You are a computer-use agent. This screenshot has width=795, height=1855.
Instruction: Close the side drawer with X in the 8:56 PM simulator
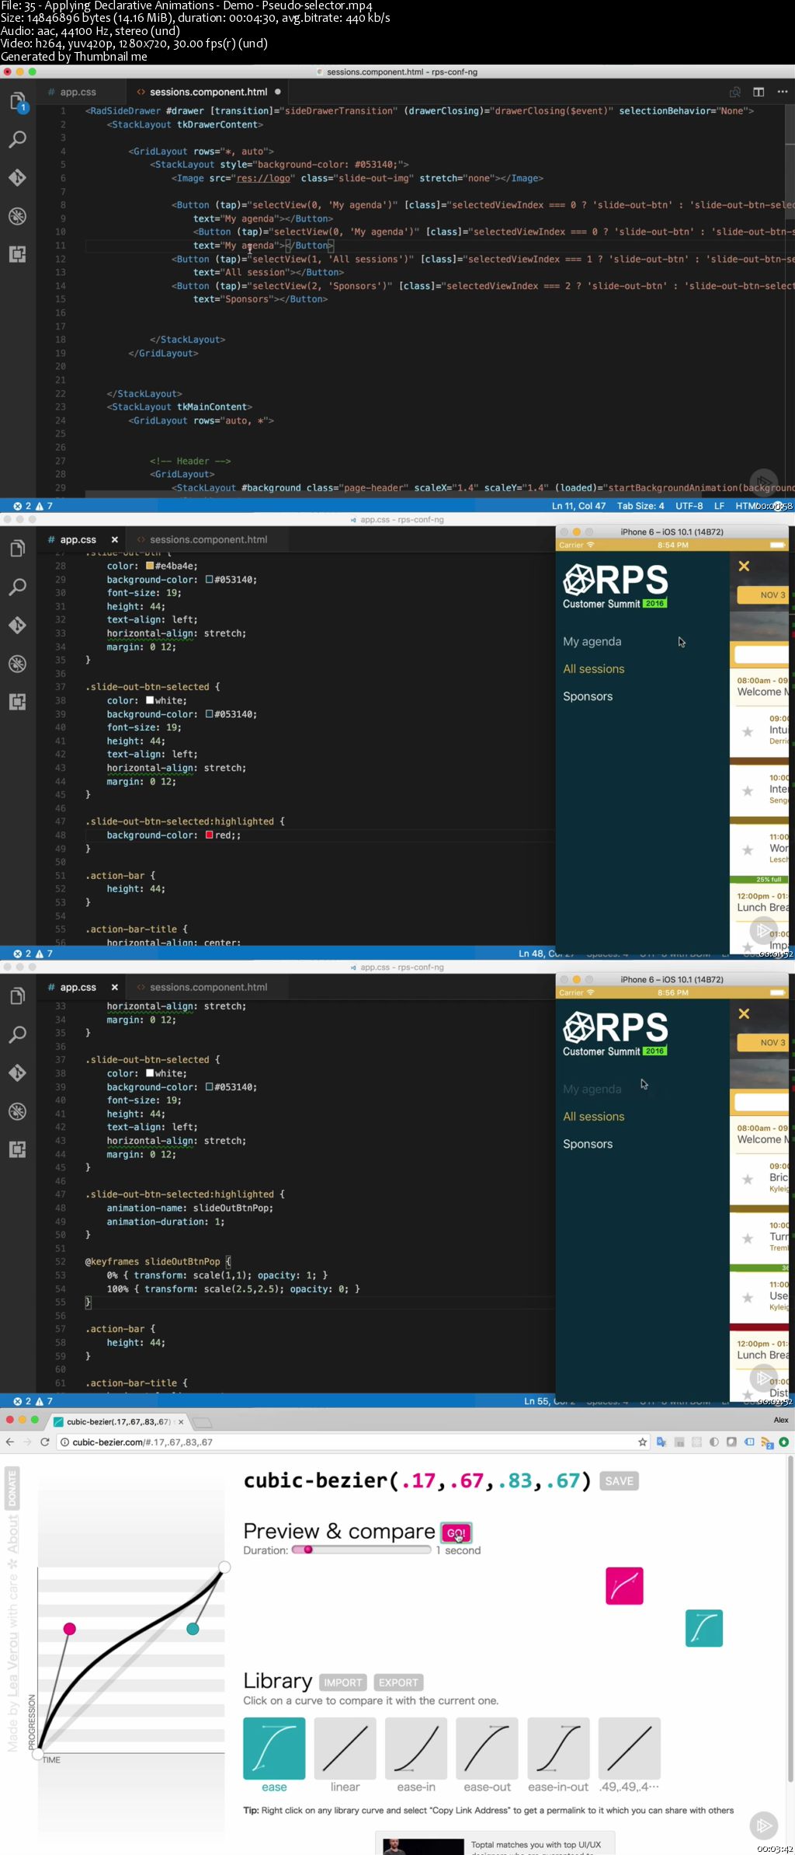pyautogui.click(x=744, y=1013)
